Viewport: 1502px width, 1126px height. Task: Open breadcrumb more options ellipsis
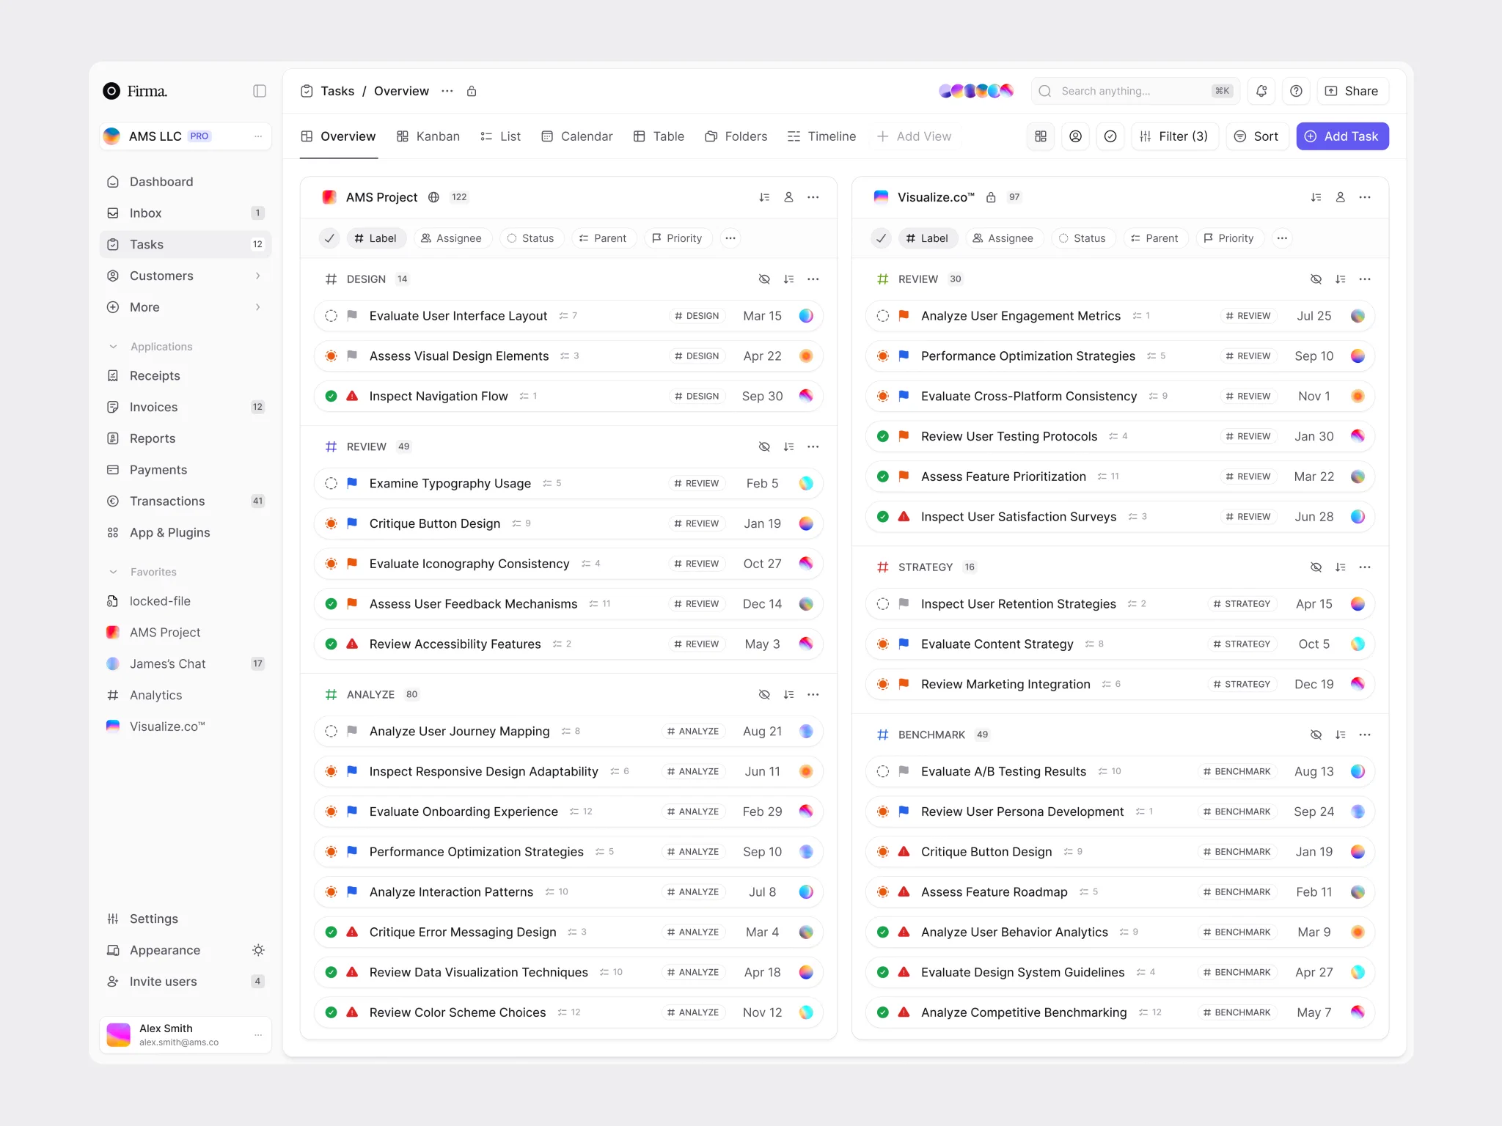[447, 91]
